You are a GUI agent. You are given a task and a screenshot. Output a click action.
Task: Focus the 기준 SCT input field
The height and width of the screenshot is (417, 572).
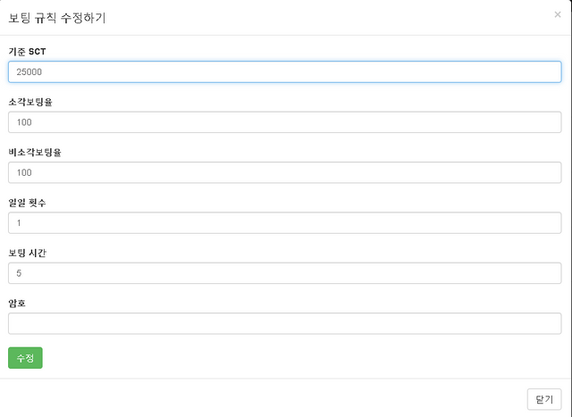(284, 71)
